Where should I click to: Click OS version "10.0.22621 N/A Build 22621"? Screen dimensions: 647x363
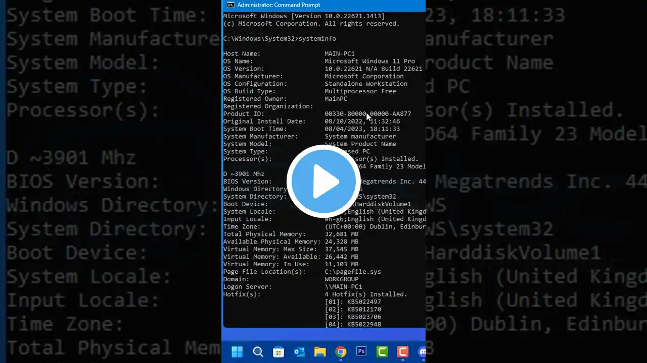pos(374,69)
